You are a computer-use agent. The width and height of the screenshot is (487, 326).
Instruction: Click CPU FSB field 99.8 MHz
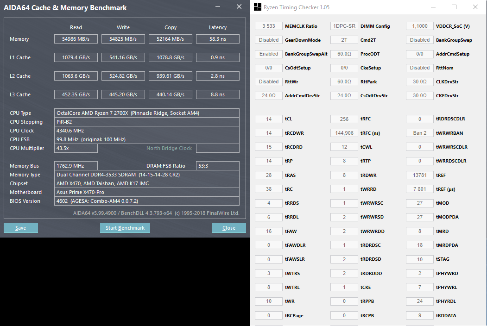click(146, 139)
